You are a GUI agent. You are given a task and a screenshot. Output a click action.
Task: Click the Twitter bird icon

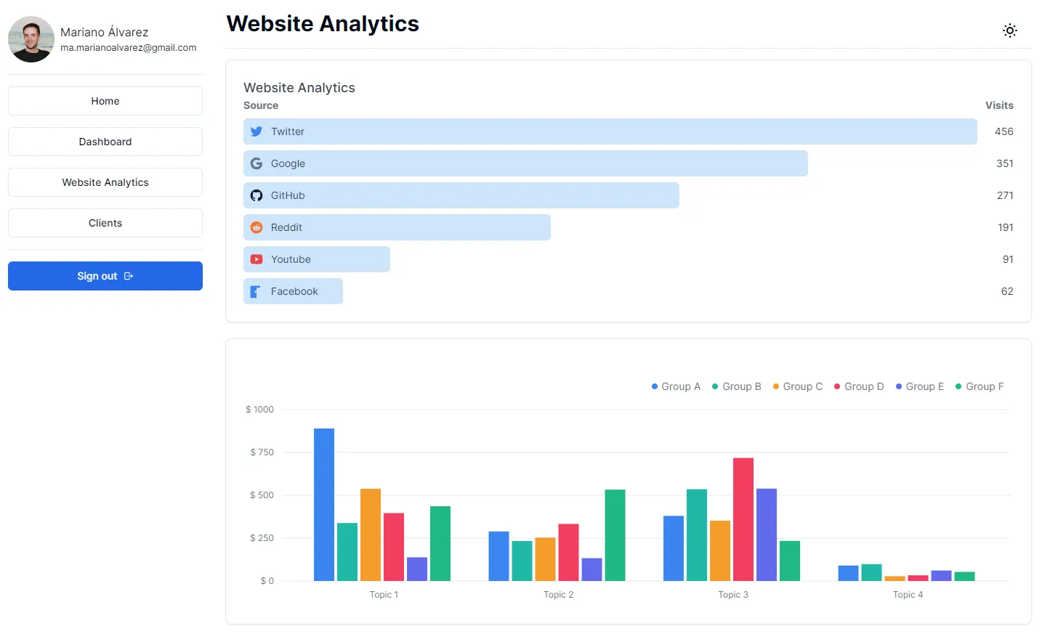click(257, 131)
